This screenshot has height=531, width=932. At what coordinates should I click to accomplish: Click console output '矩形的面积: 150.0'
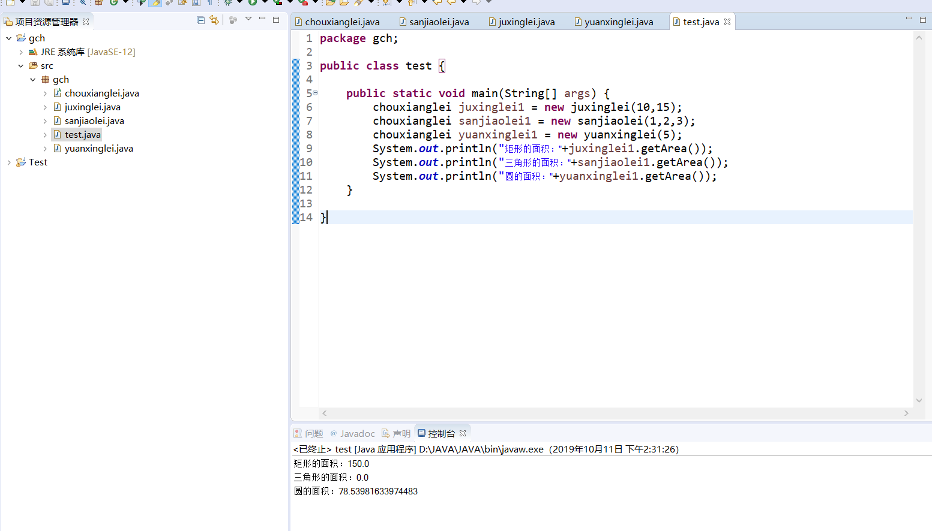click(331, 464)
